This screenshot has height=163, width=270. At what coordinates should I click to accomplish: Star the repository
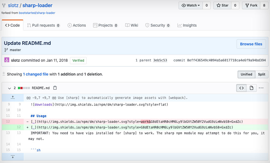[223, 5]
